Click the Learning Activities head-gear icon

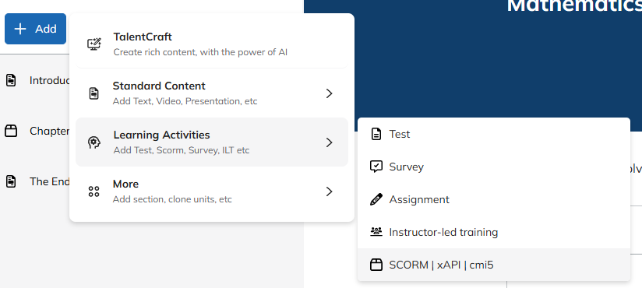pyautogui.click(x=93, y=142)
